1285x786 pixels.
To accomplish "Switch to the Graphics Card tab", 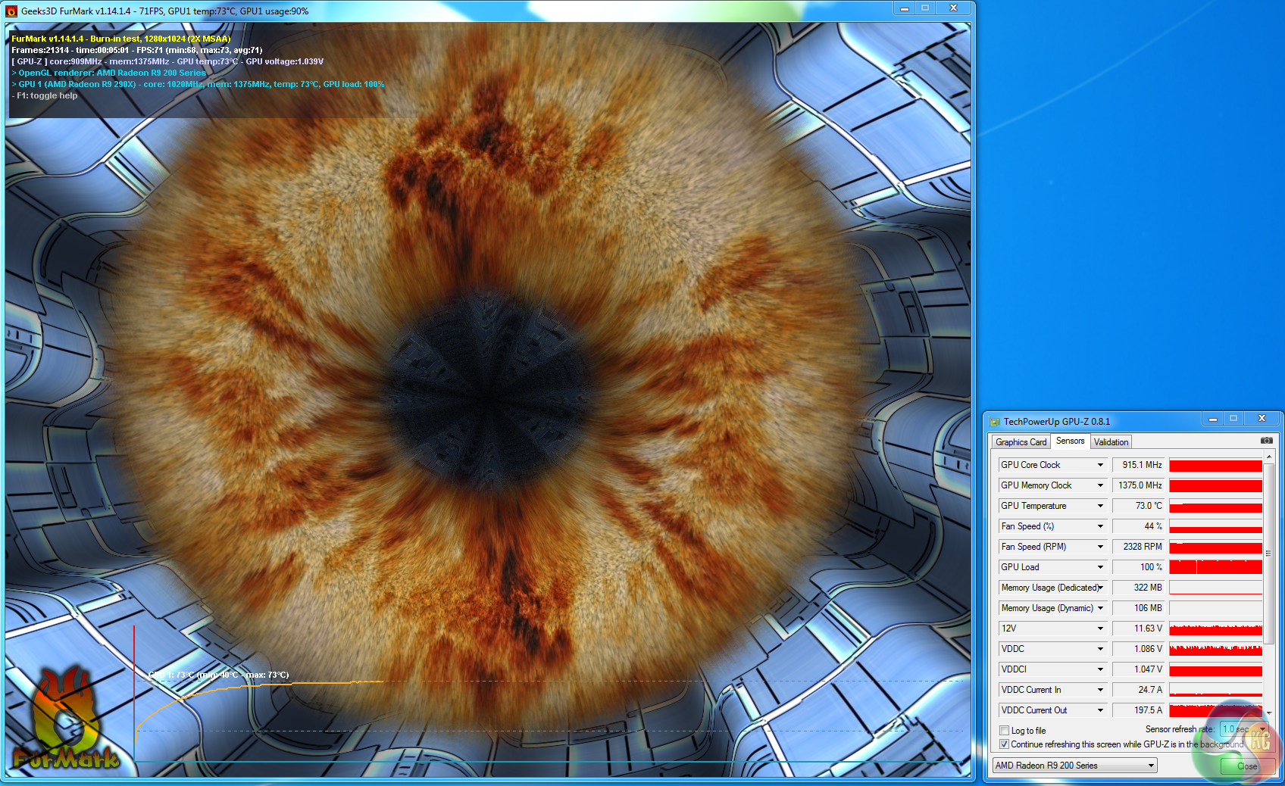I will tap(1021, 442).
